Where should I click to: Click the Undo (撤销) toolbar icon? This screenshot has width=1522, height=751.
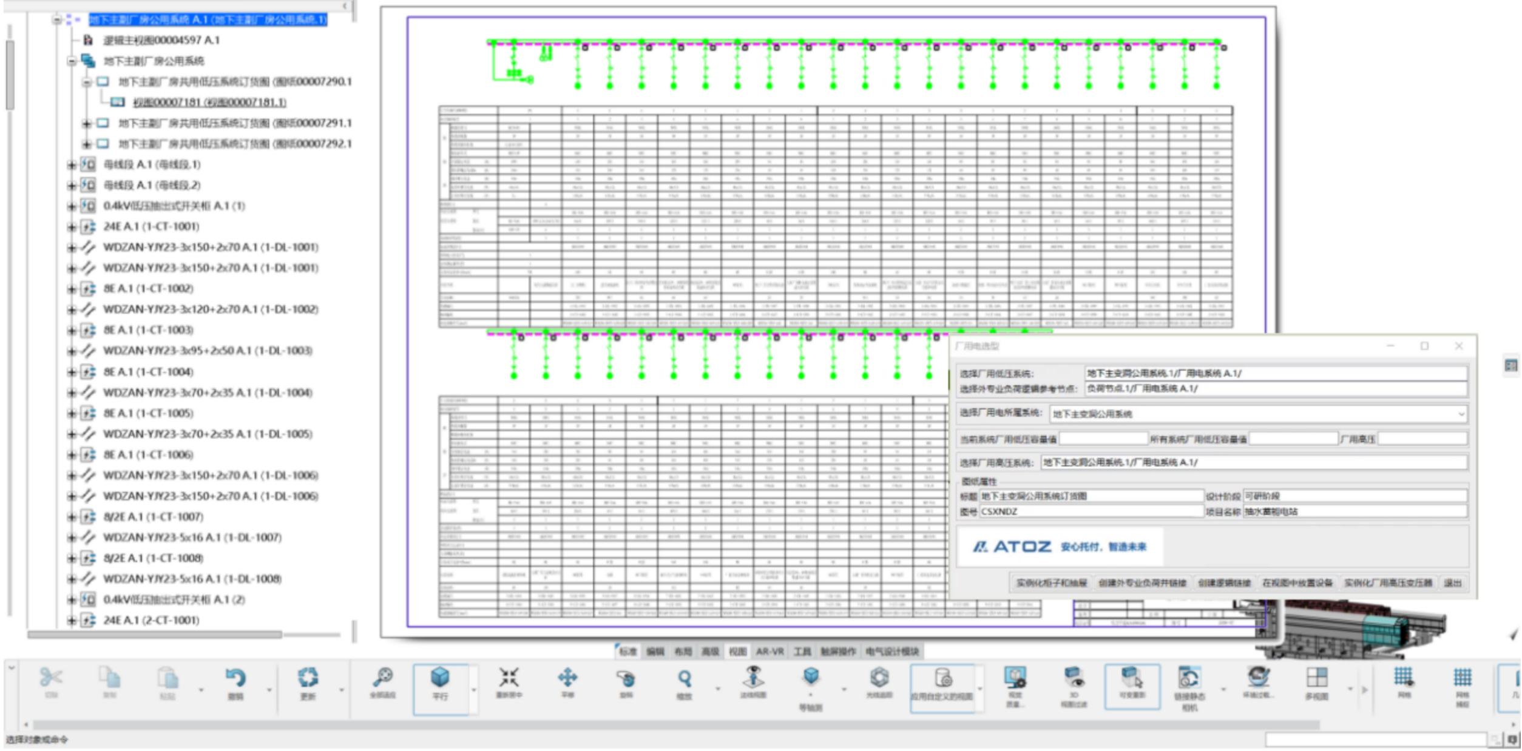point(235,679)
